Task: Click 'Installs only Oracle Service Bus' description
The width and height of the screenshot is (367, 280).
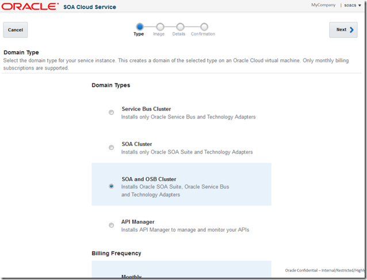Action: (189, 117)
